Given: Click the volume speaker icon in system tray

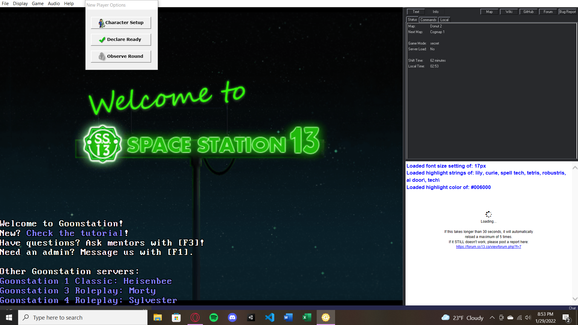Looking at the screenshot, I should [528, 317].
